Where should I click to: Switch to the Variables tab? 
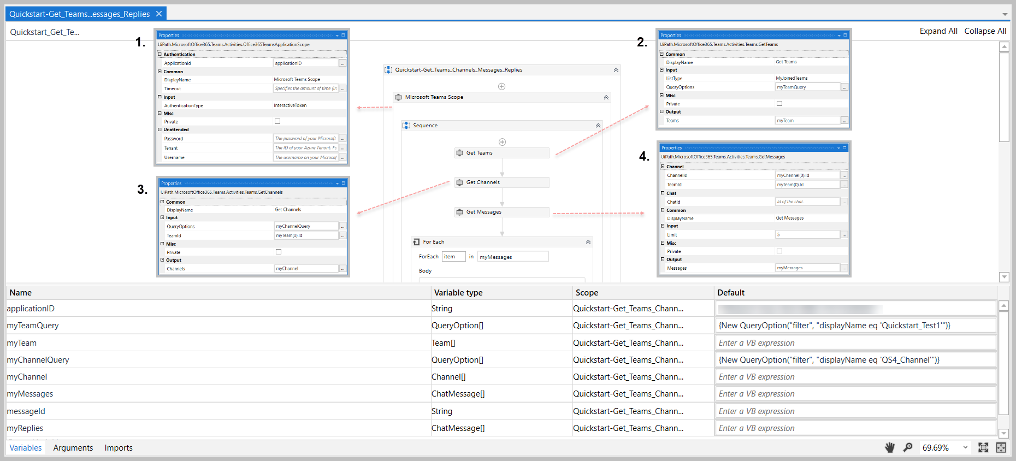[x=26, y=448]
